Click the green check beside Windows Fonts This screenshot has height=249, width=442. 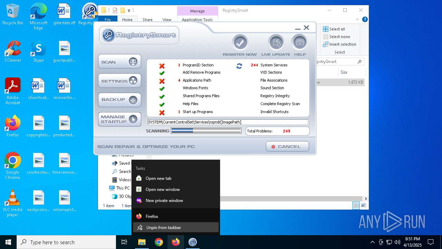click(x=162, y=89)
